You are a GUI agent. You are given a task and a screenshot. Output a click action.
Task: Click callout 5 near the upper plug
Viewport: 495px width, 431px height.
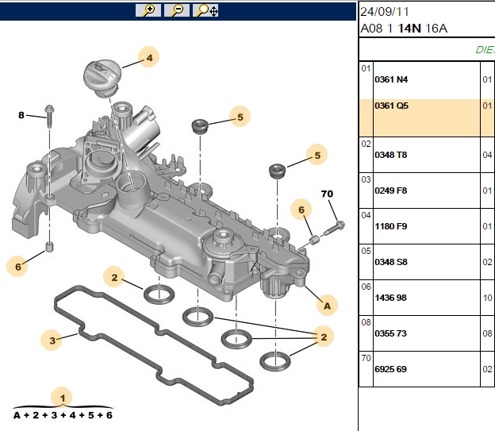[240, 117]
